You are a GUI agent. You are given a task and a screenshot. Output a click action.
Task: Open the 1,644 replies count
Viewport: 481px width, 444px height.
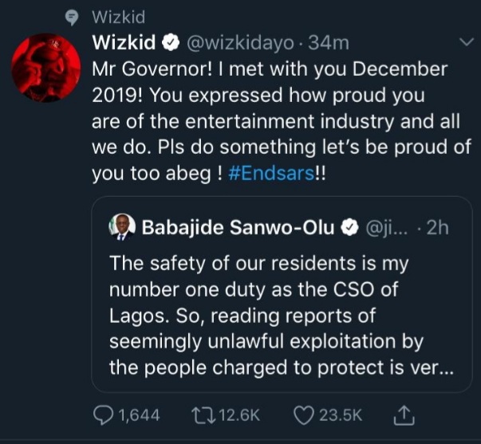[x=139, y=415]
